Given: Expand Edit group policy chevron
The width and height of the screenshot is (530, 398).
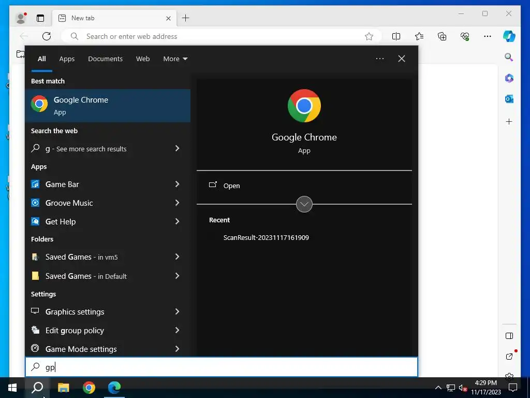Looking at the screenshot, I should (x=177, y=330).
